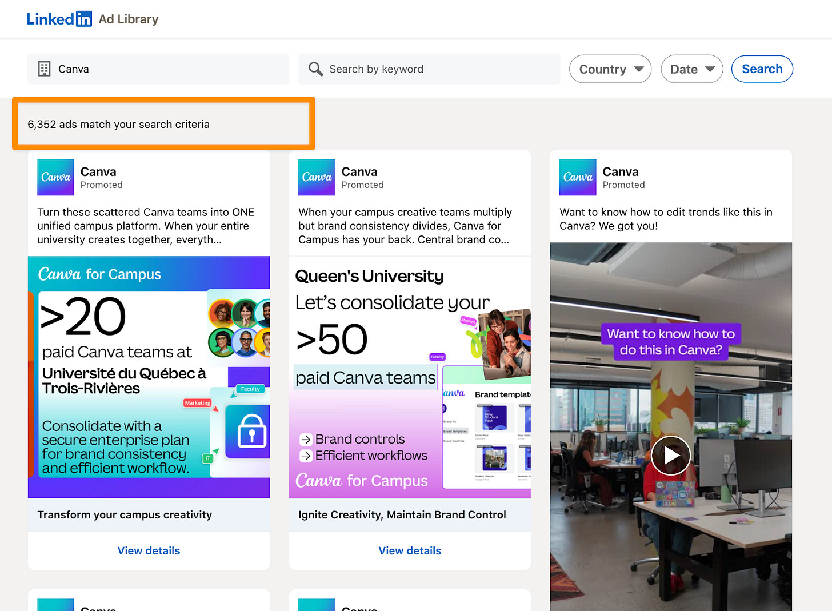
Task: Click the magnifying glass search icon
Action: tap(315, 69)
